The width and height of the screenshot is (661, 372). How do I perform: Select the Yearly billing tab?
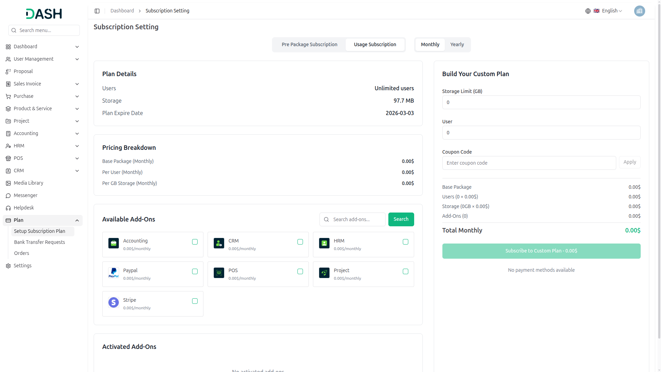pos(457,45)
